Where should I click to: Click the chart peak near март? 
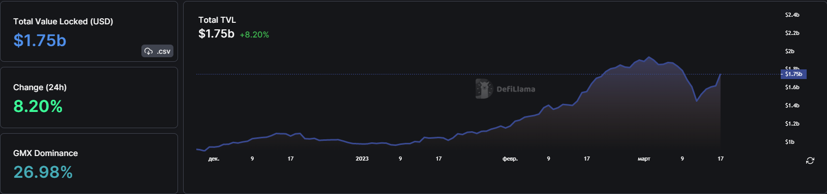tap(648, 57)
